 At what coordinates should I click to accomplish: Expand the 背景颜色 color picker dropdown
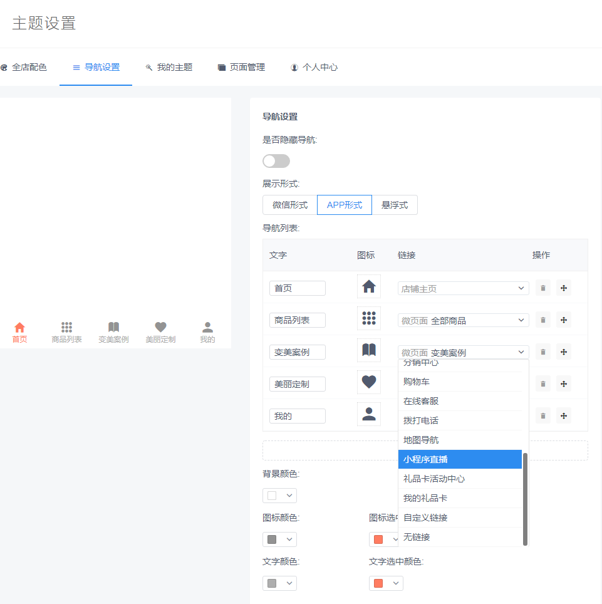click(279, 496)
